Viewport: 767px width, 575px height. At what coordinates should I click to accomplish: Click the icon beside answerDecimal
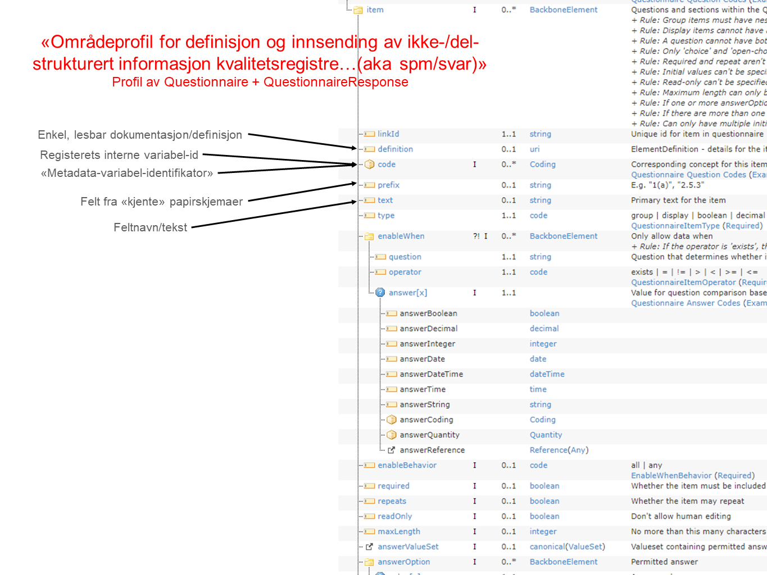392,329
